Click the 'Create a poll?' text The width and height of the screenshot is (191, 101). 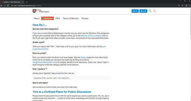38,42
